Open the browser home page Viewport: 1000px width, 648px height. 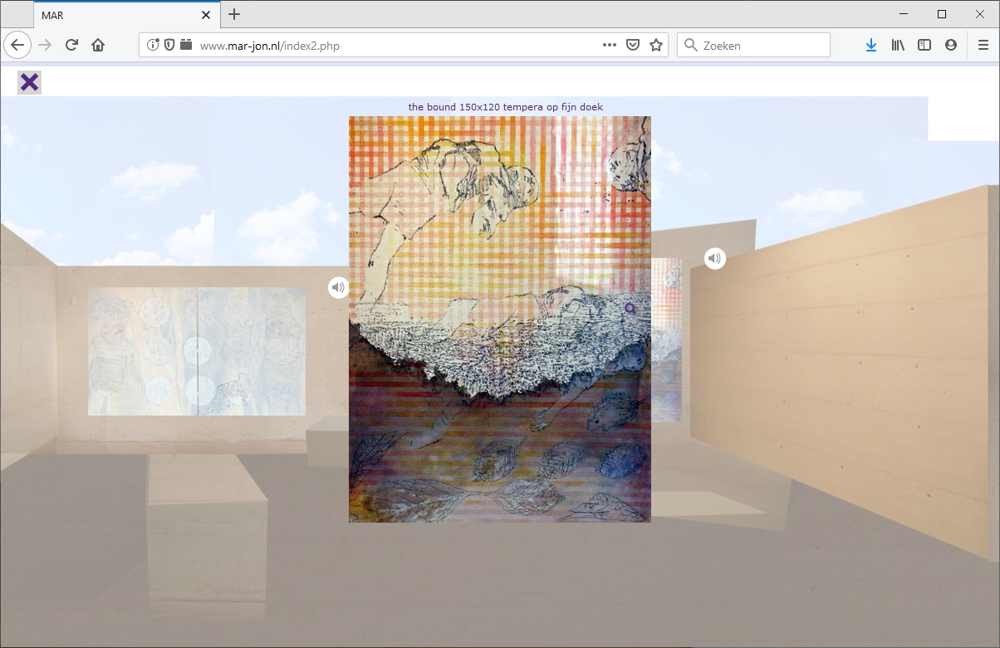click(98, 46)
